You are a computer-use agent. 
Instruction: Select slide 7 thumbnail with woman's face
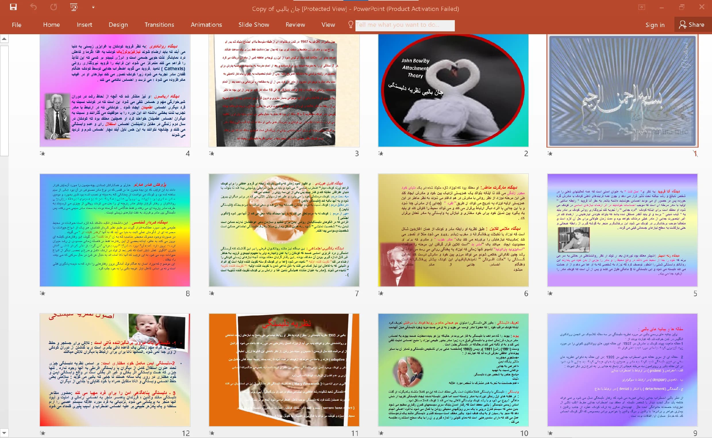[x=284, y=230]
